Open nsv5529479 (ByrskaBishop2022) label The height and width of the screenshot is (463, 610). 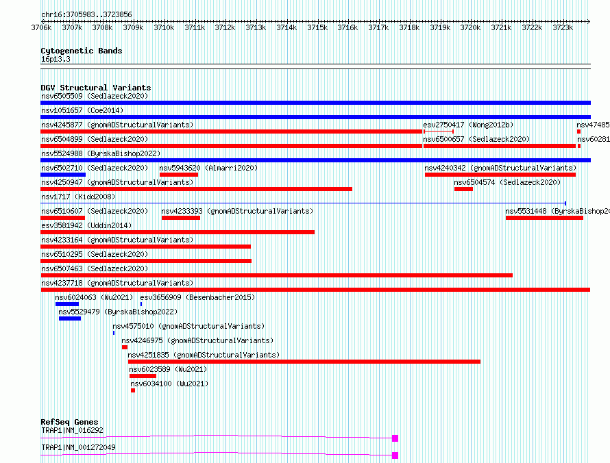tap(118, 312)
